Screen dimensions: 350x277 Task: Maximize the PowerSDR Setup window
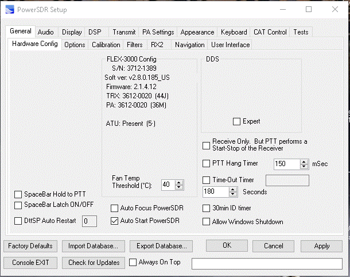point(309,9)
